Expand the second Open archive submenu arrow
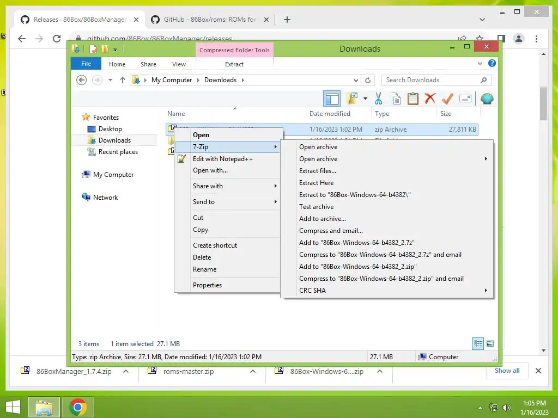Viewport: 558px width, 418px height. [486, 159]
